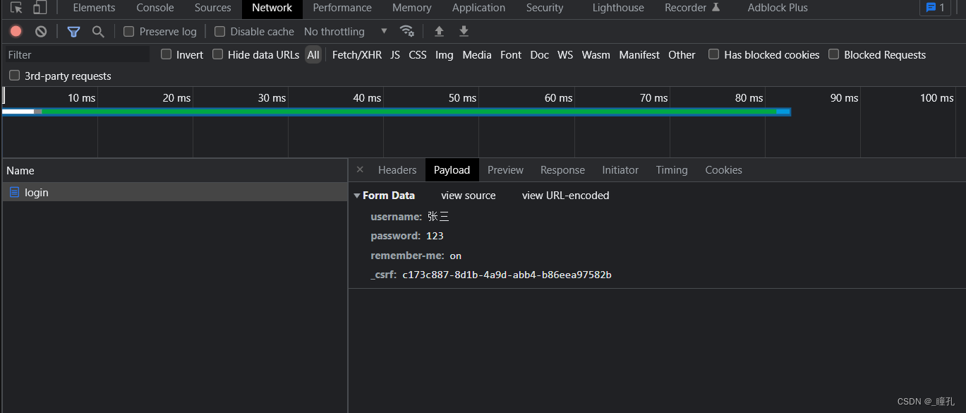Switch to the Console panel
Screen dimensions: 966x413
[155, 8]
